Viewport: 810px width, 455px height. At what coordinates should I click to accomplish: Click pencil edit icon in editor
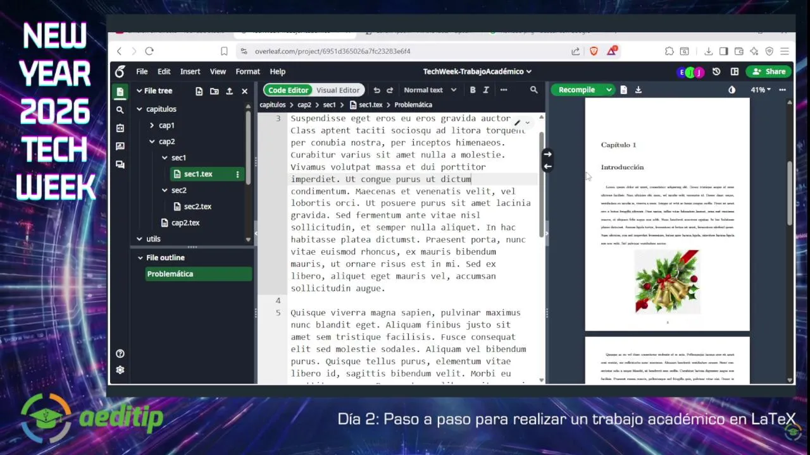click(517, 123)
